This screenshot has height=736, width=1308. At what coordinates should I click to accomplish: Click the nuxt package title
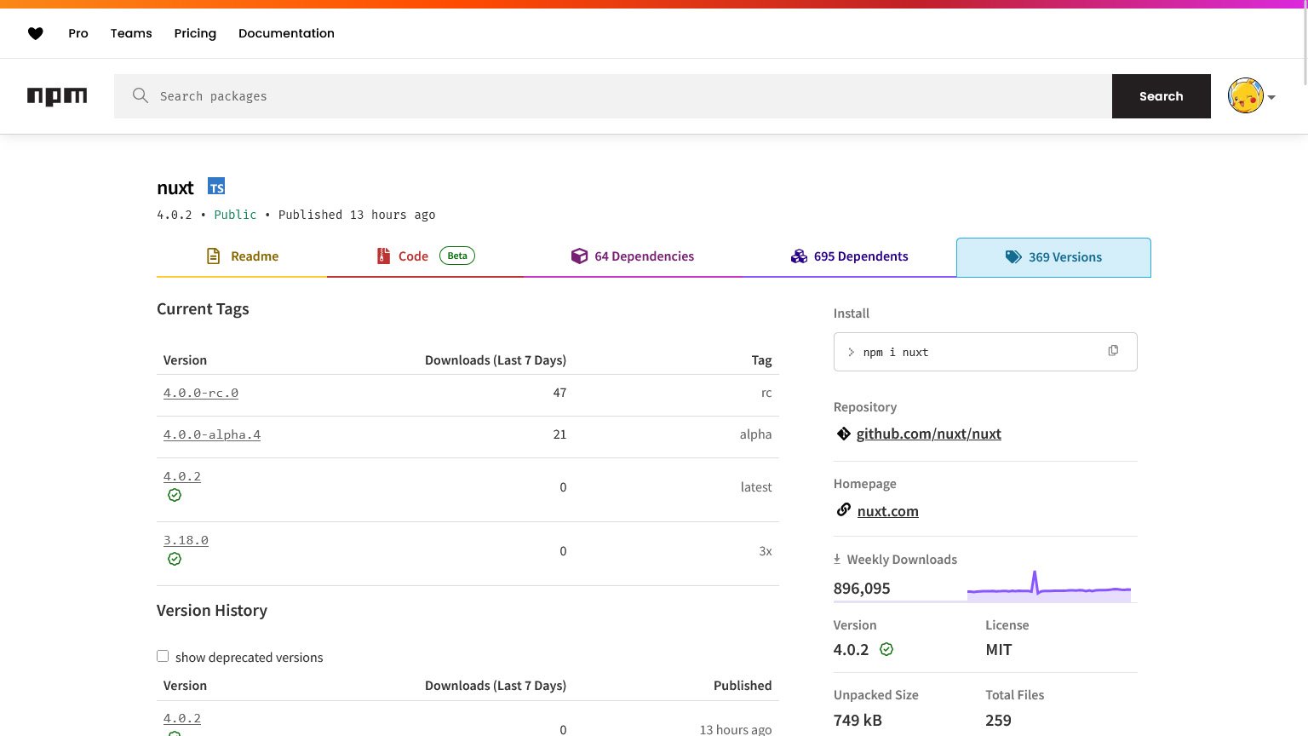click(175, 187)
